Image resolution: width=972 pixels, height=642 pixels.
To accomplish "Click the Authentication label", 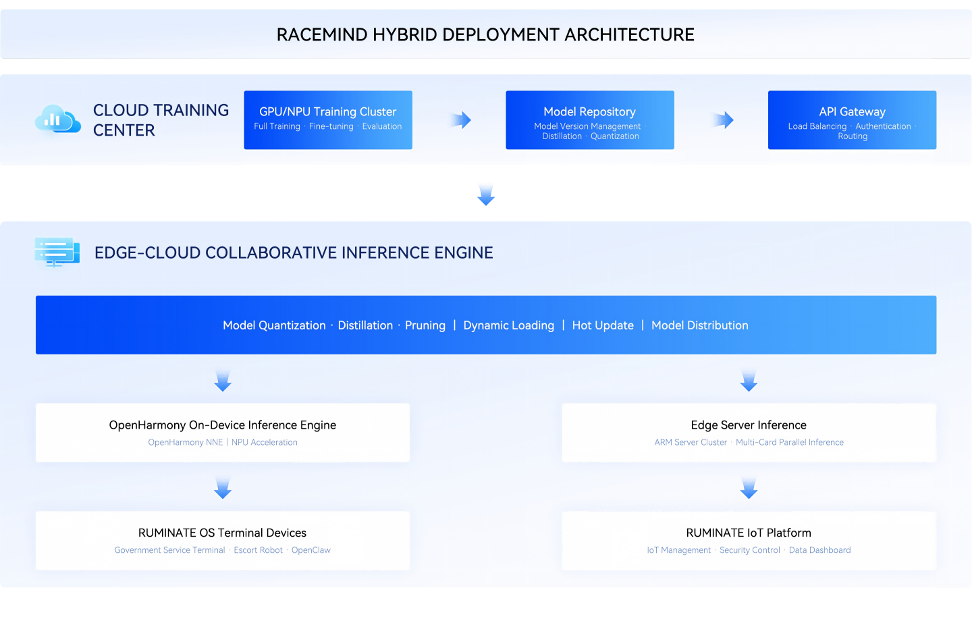I will tap(883, 126).
